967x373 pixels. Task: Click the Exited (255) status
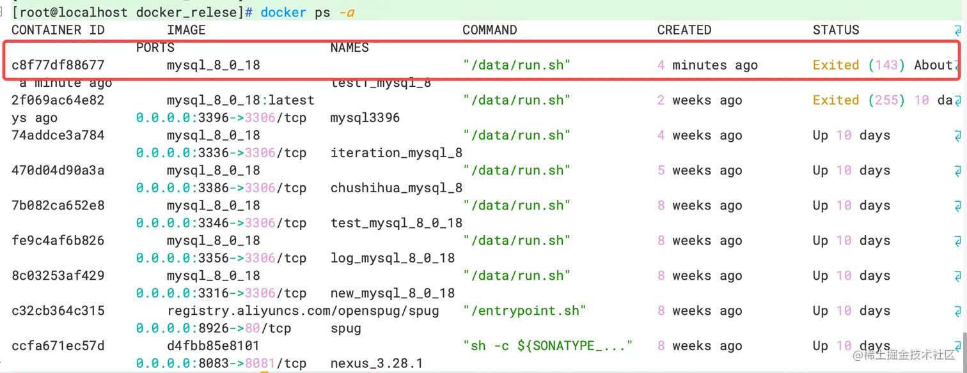pyautogui.click(x=859, y=100)
